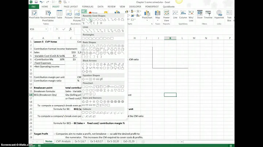The height and width of the screenshot is (147, 263).
Task: Open the Charts group dialog launcher
Action: click(152, 24)
